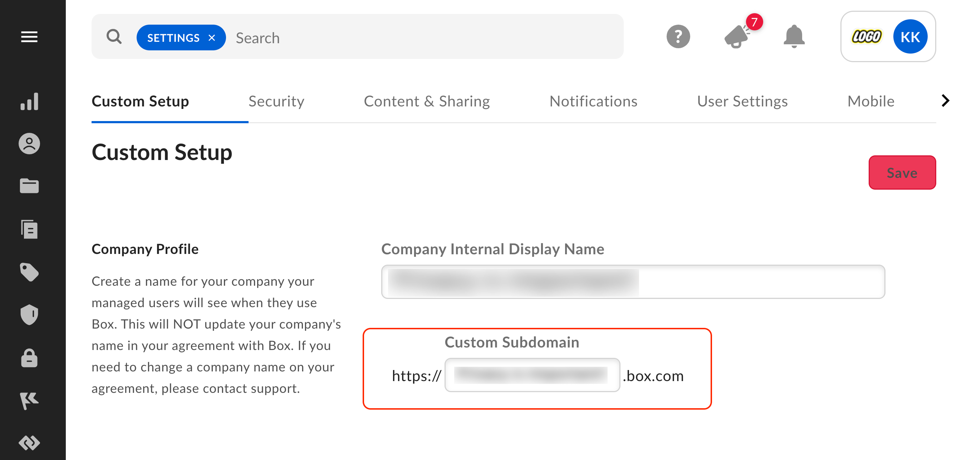Click the Custom Subdomain input field
This screenshot has height=460, width=957.
[x=532, y=375]
